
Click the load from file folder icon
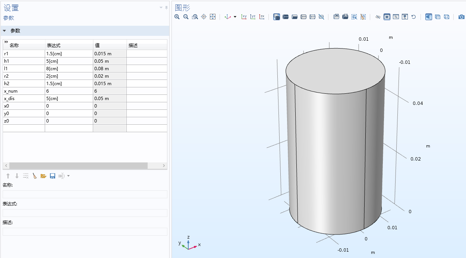point(44,176)
